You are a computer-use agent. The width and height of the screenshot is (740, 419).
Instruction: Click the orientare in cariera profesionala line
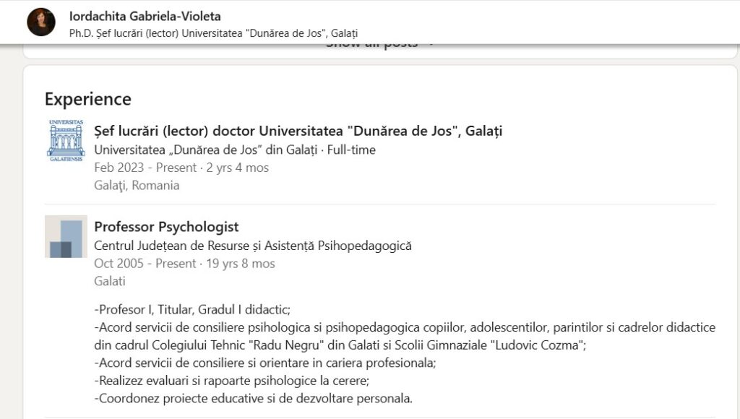pos(265,363)
